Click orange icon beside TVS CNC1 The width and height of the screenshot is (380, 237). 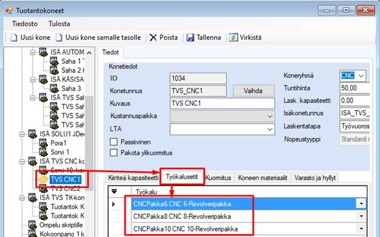(x=43, y=179)
